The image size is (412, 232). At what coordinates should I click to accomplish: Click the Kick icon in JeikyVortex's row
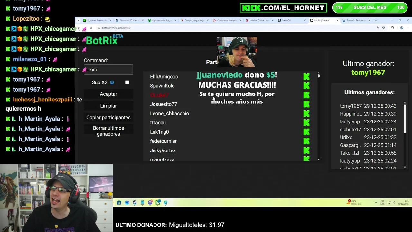[x=306, y=150]
